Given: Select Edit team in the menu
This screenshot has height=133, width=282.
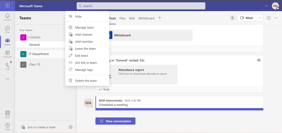Looking at the screenshot, I should tap(87, 56).
